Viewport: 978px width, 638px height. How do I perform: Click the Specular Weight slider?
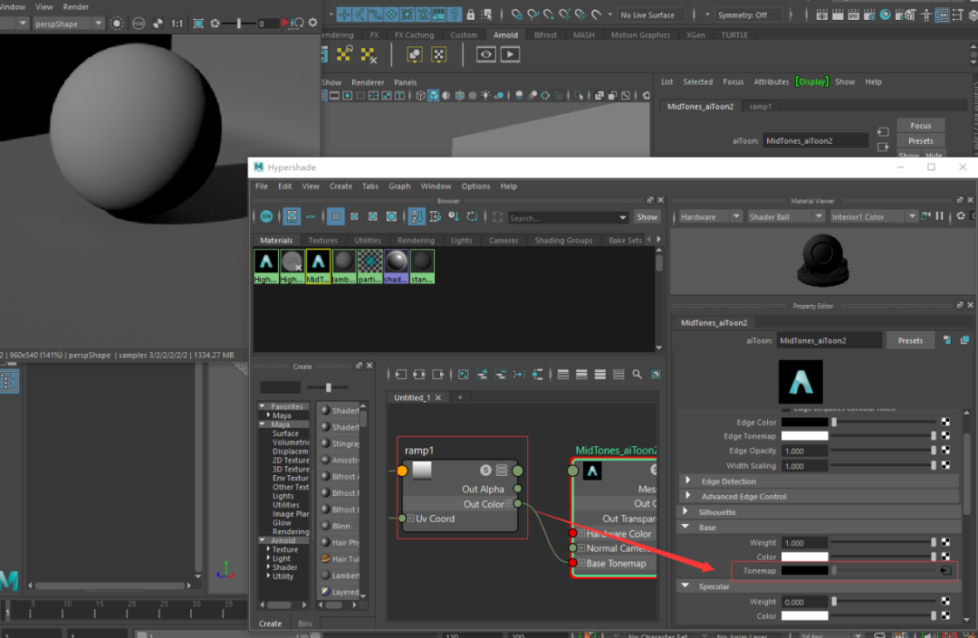(x=883, y=601)
